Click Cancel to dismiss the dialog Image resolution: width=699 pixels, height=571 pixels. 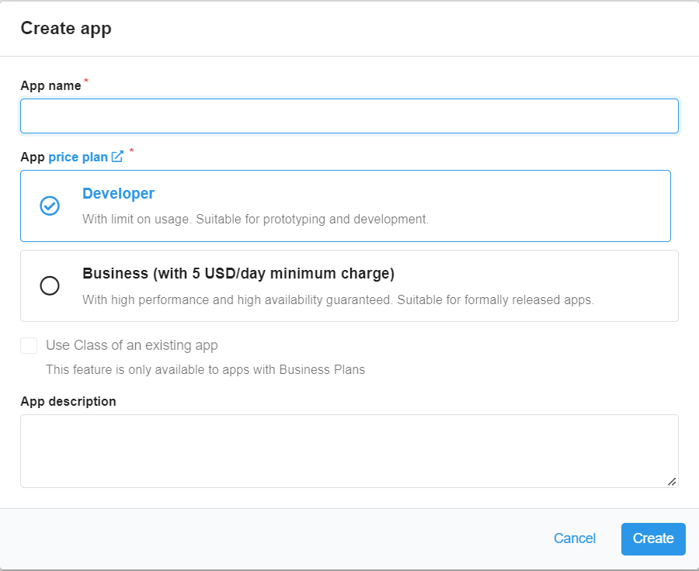click(x=574, y=538)
